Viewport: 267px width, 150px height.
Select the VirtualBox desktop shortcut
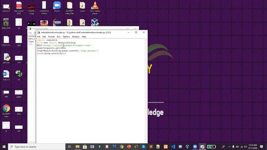(x=95, y=22)
